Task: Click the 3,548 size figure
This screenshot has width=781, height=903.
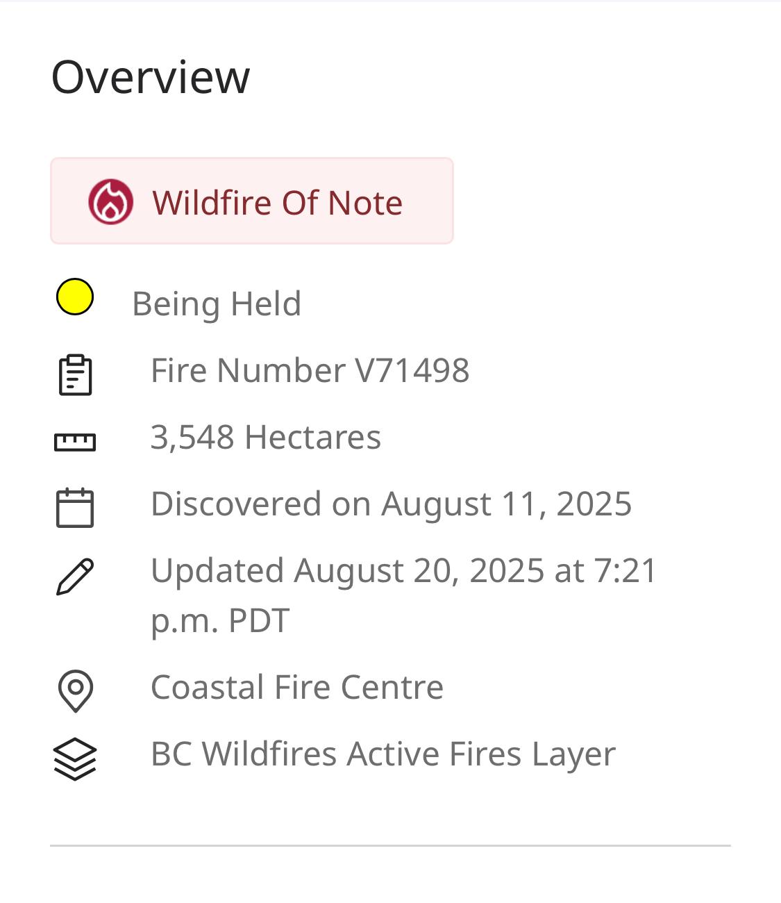Action: (x=192, y=438)
